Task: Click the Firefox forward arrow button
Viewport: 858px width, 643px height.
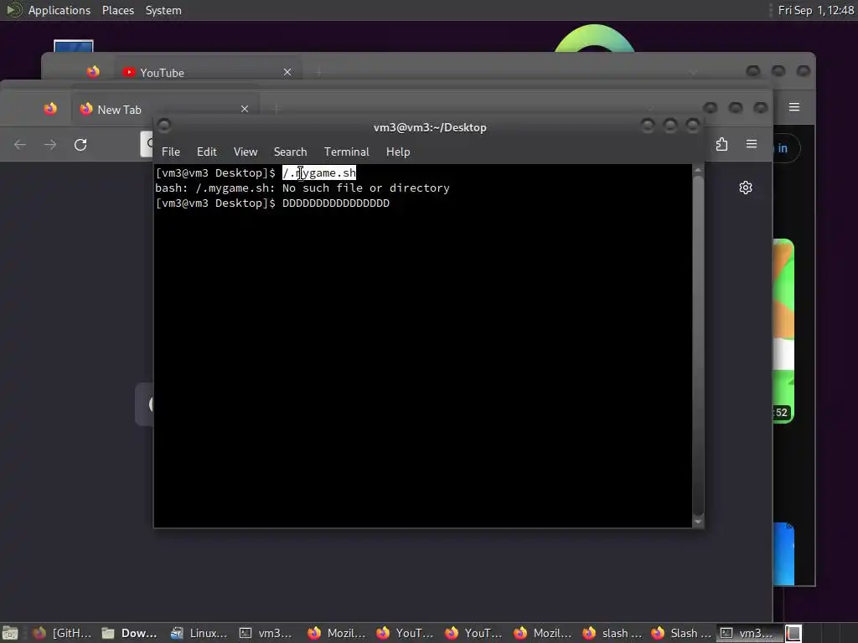Action: pos(49,144)
